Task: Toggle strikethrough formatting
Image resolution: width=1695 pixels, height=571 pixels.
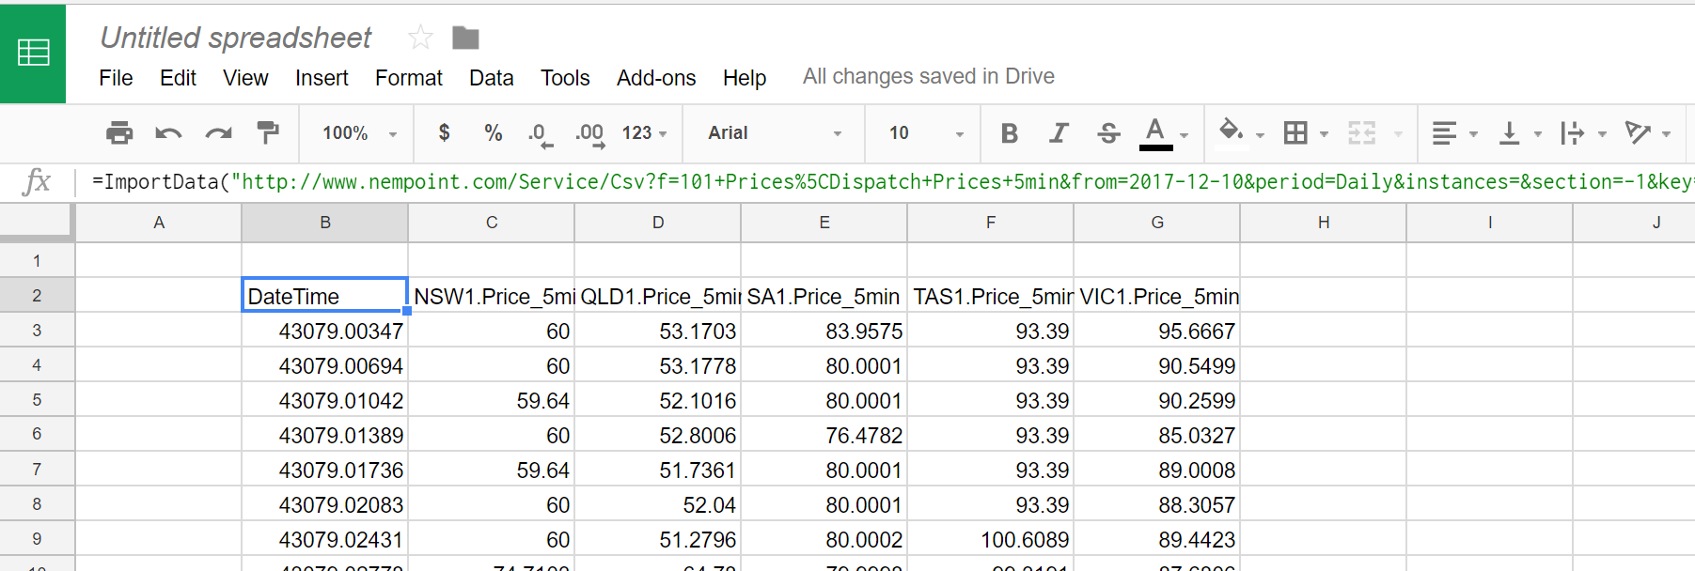Action: click(x=1108, y=133)
